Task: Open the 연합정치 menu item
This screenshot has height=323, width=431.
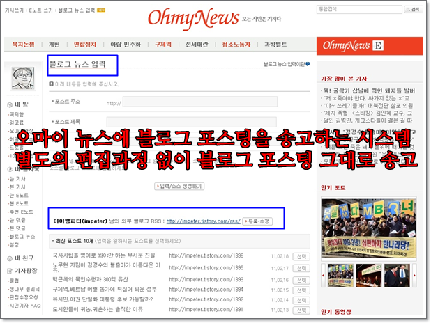Action: coord(85,45)
